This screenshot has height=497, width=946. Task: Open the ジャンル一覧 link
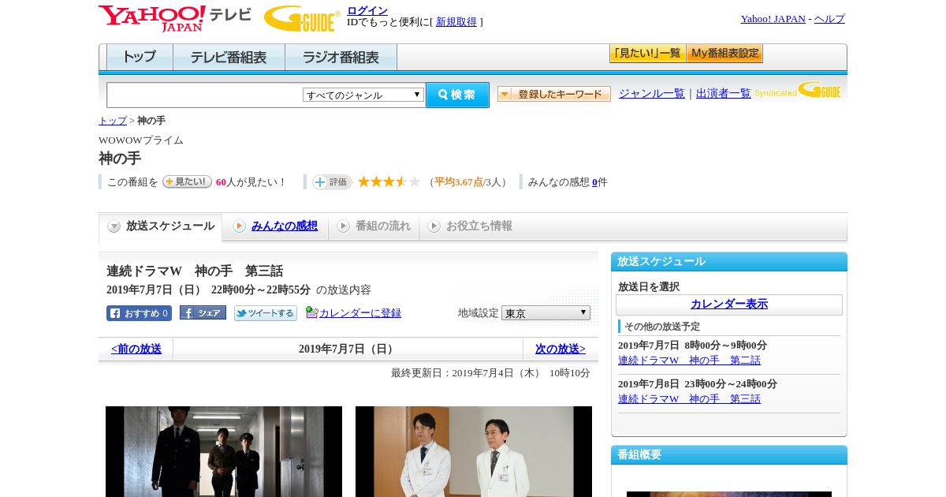[x=652, y=94]
